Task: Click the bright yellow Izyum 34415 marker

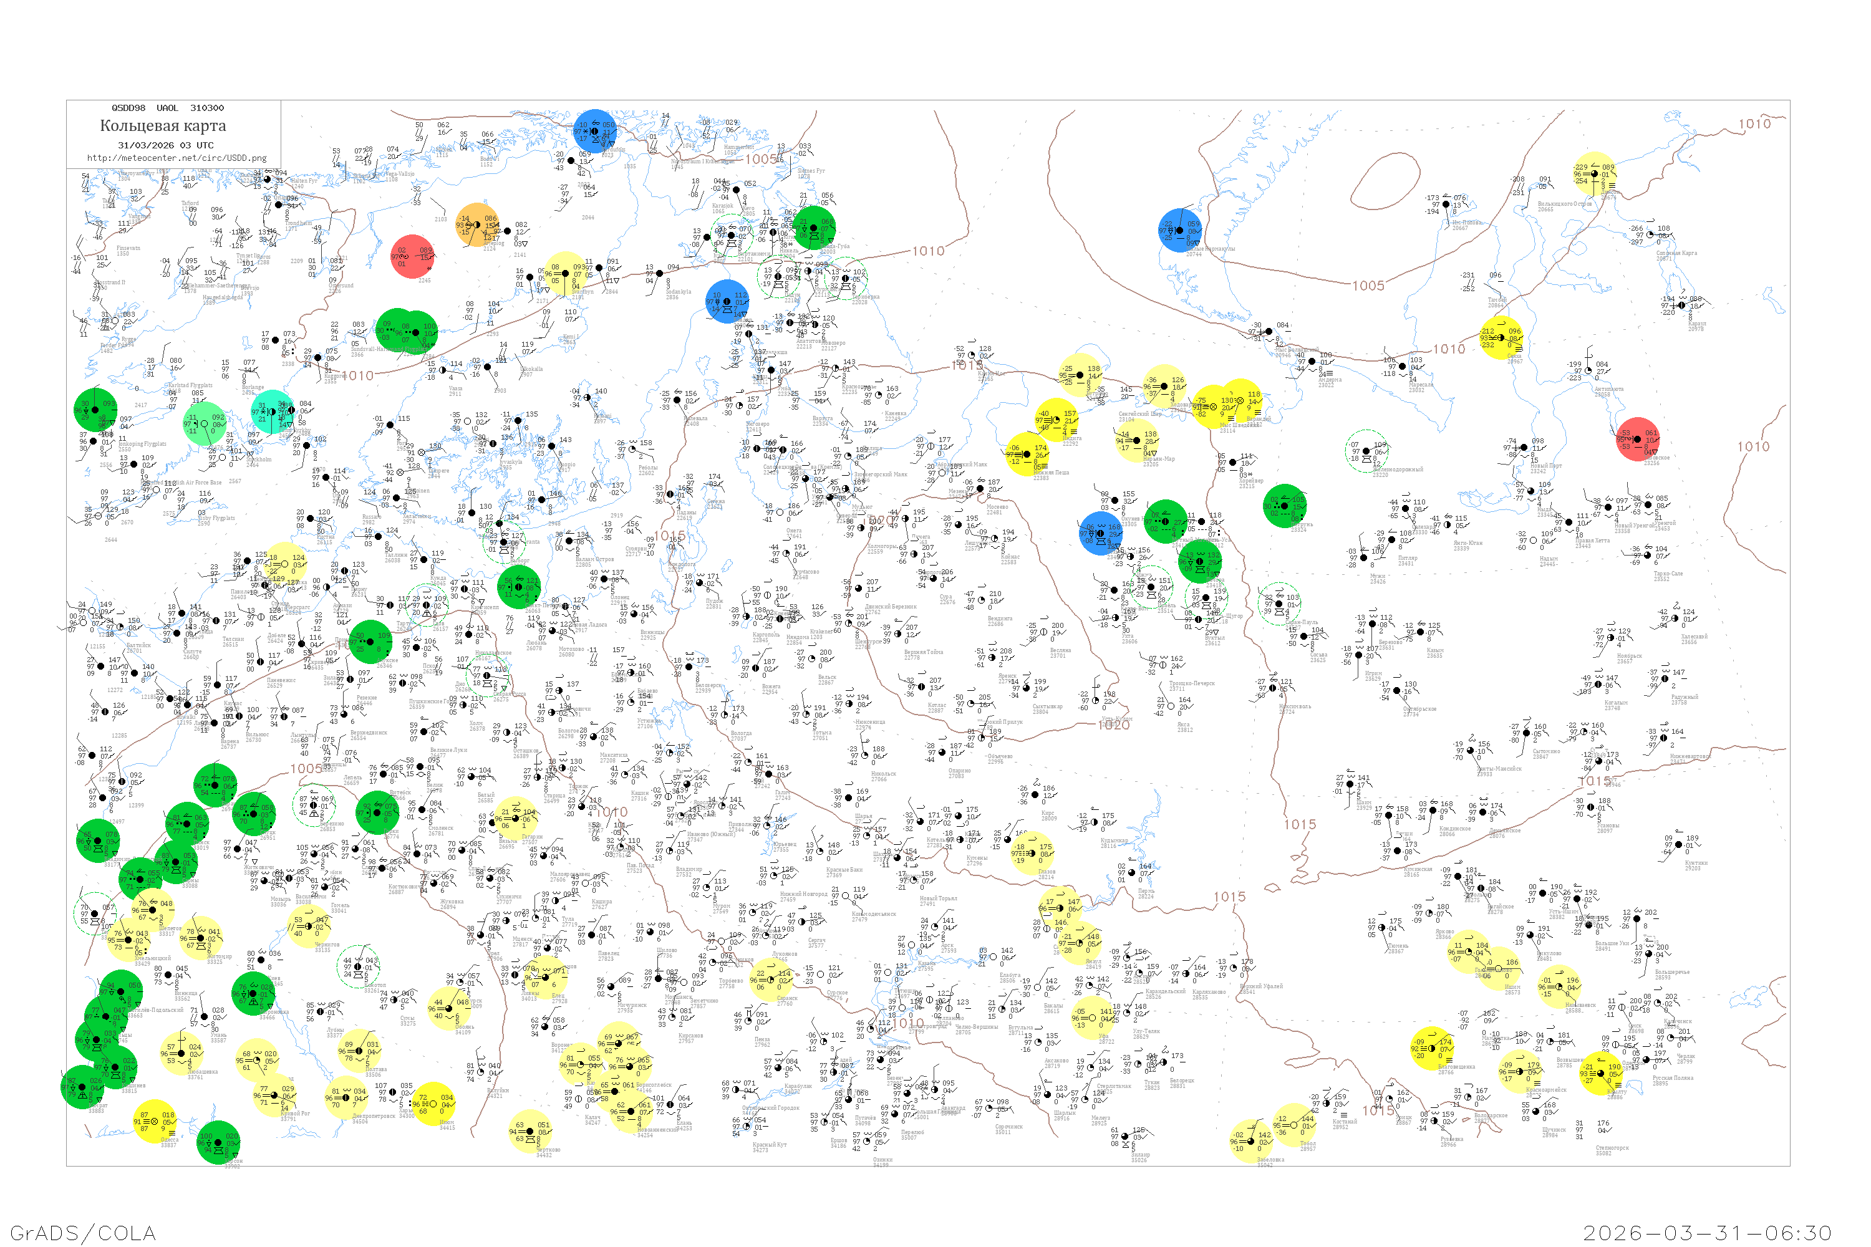Action: [433, 1104]
